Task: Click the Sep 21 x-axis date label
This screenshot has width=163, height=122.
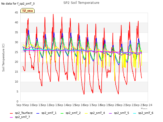Action: pyautogui.click(x=122, y=105)
